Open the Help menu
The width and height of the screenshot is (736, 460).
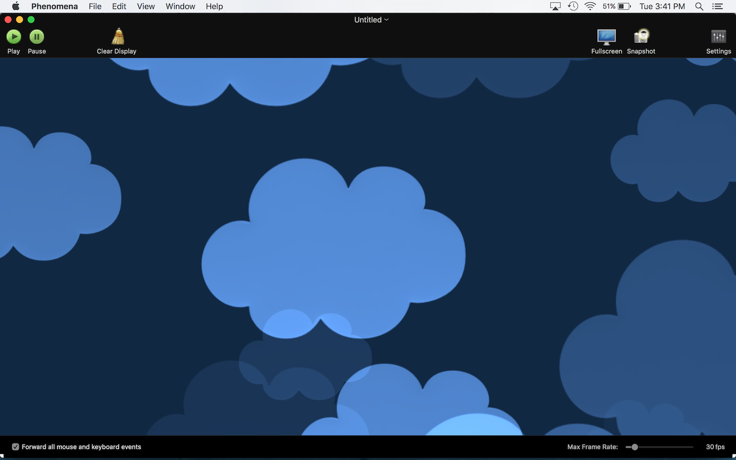(x=214, y=6)
